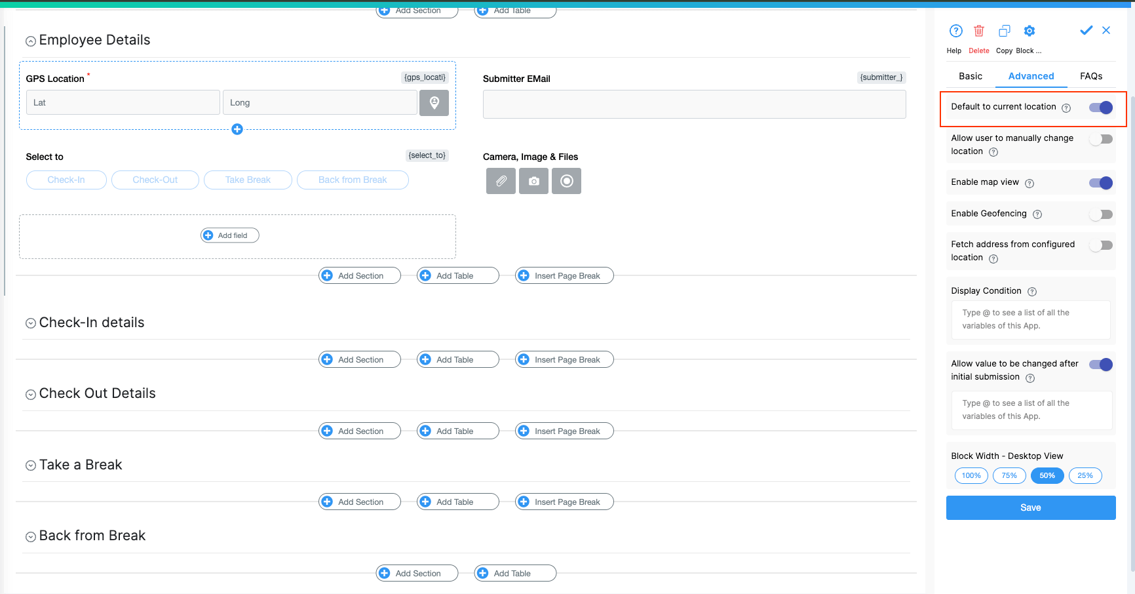Screen dimensions: 1135x594
Task: Delete the selected block via trash icon
Action: point(979,30)
